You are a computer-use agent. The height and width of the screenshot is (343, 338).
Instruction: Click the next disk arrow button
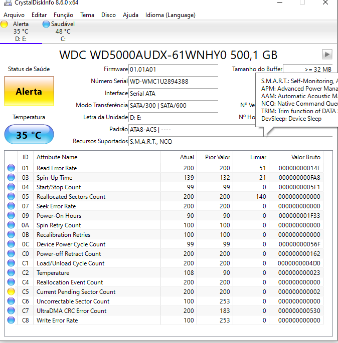coord(327,54)
